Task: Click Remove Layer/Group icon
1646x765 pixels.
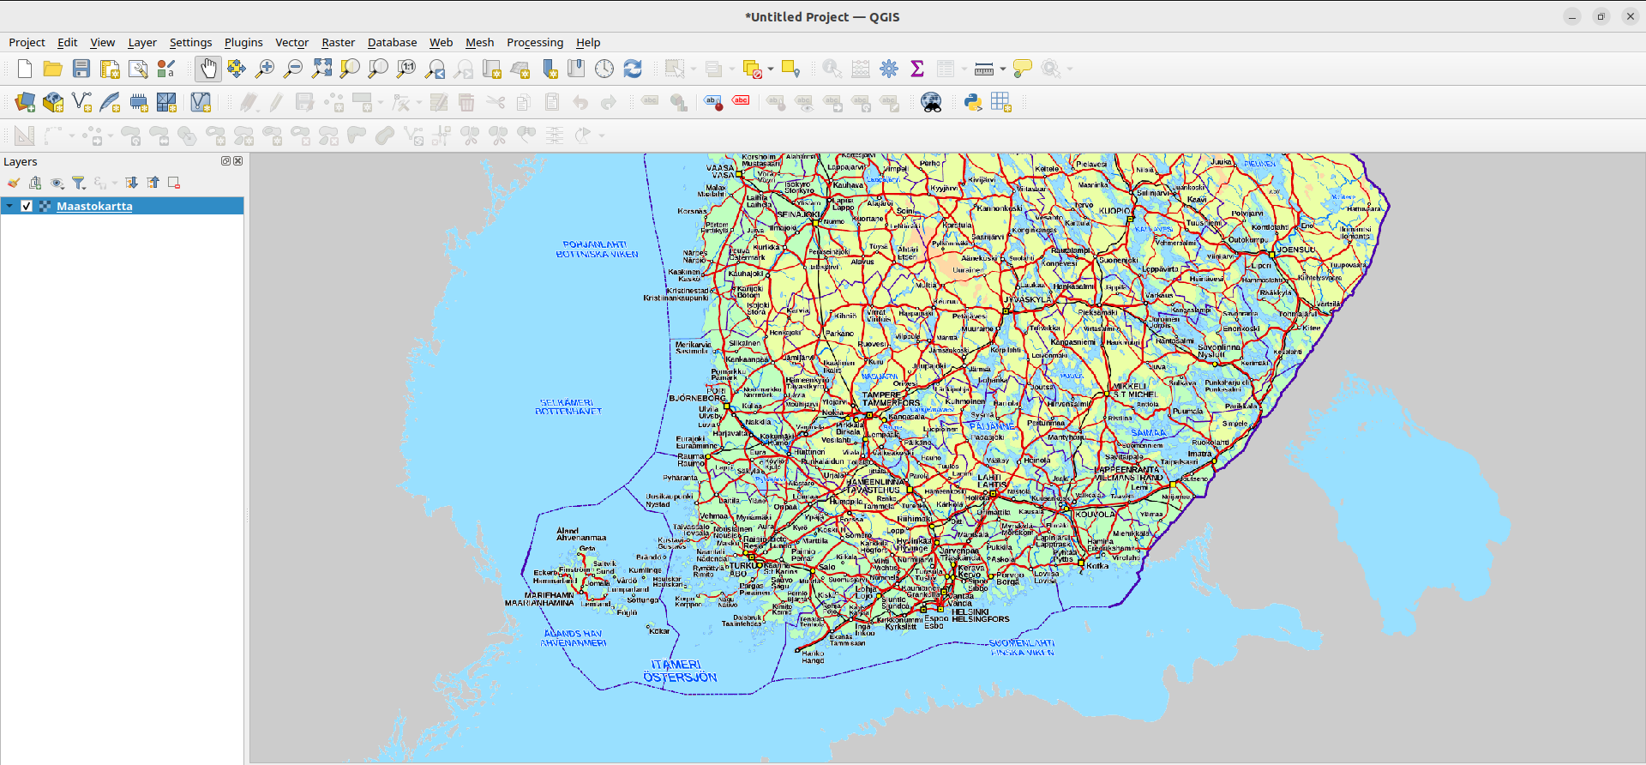Action: [x=174, y=183]
